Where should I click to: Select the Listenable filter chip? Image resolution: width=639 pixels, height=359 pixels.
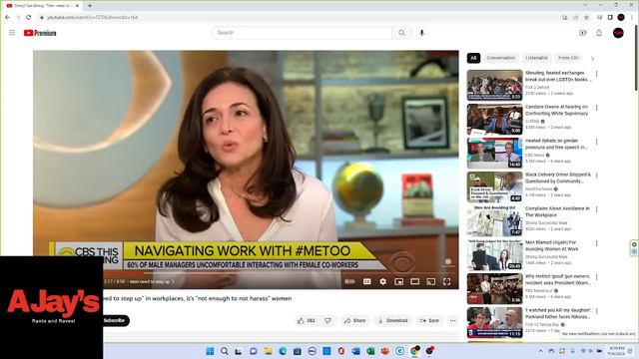coord(536,58)
